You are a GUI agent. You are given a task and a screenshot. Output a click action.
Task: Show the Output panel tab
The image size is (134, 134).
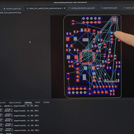tap(3, 103)
